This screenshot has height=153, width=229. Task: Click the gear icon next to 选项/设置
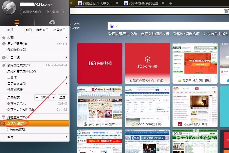(x=4, y=123)
